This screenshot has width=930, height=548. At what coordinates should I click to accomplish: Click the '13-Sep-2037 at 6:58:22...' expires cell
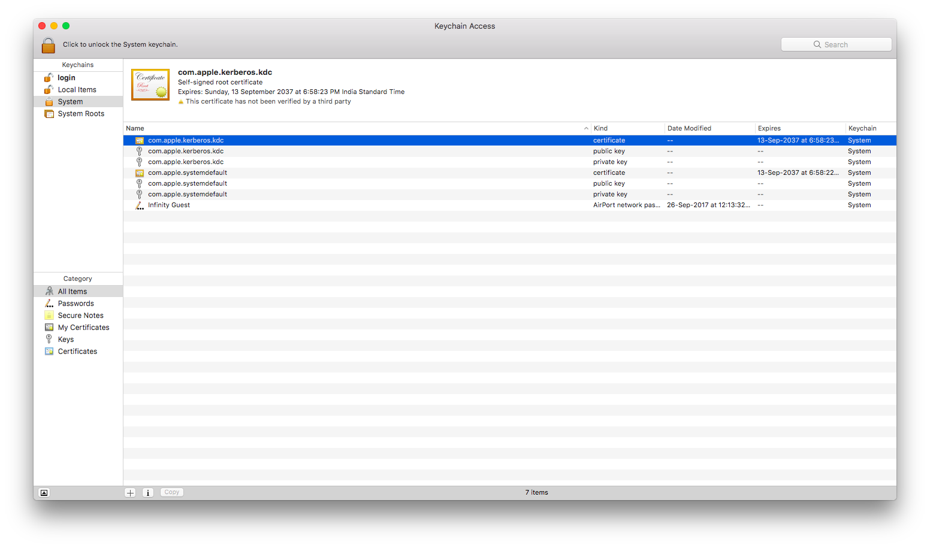coord(798,173)
